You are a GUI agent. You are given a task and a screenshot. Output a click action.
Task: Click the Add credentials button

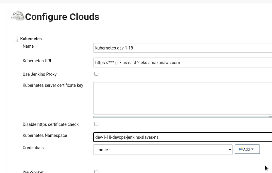click(248, 149)
